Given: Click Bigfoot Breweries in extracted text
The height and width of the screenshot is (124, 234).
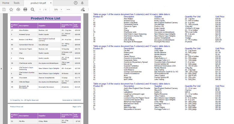Looking at the screenshot, I should [x=161, y=94].
